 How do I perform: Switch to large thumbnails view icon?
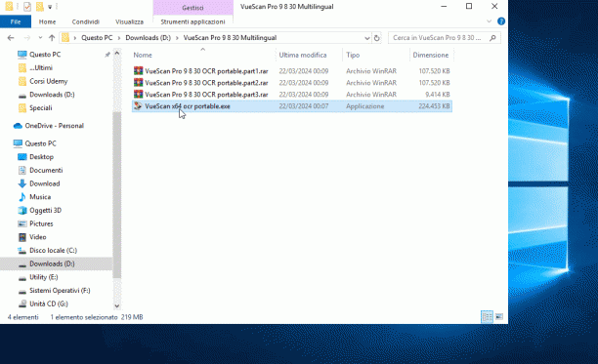pos(499,316)
